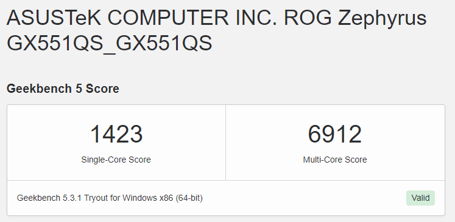Click the Multi-Core Score label
Image resolution: width=455 pixels, height=222 pixels.
[335, 160]
